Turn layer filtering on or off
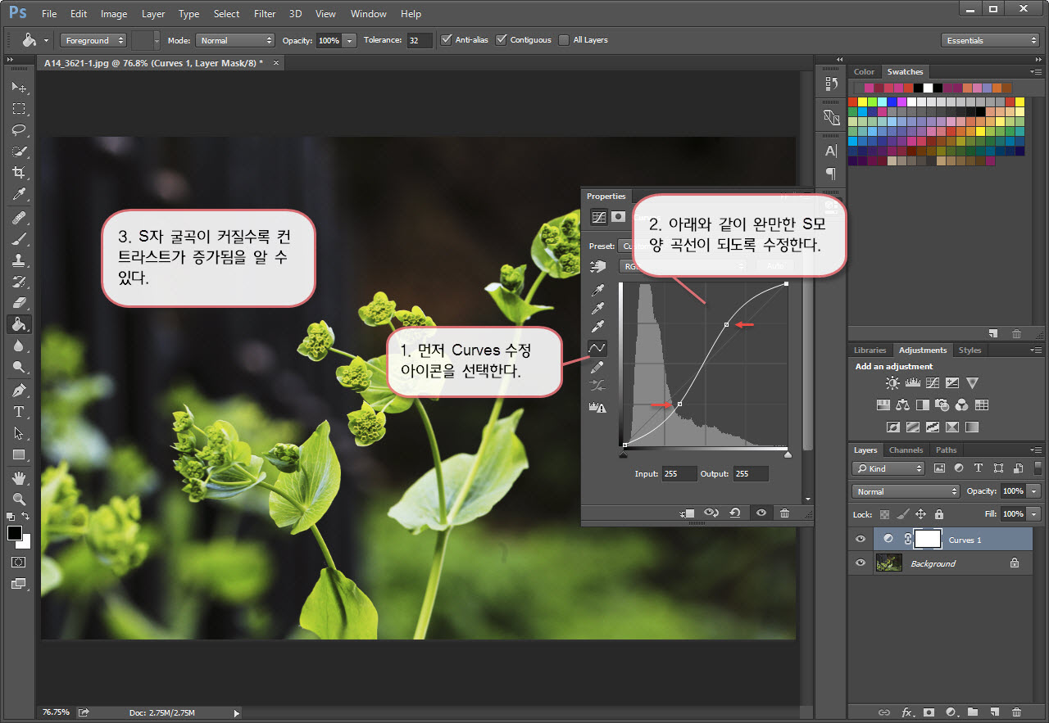Screen dimensions: 1049x723 [1038, 468]
